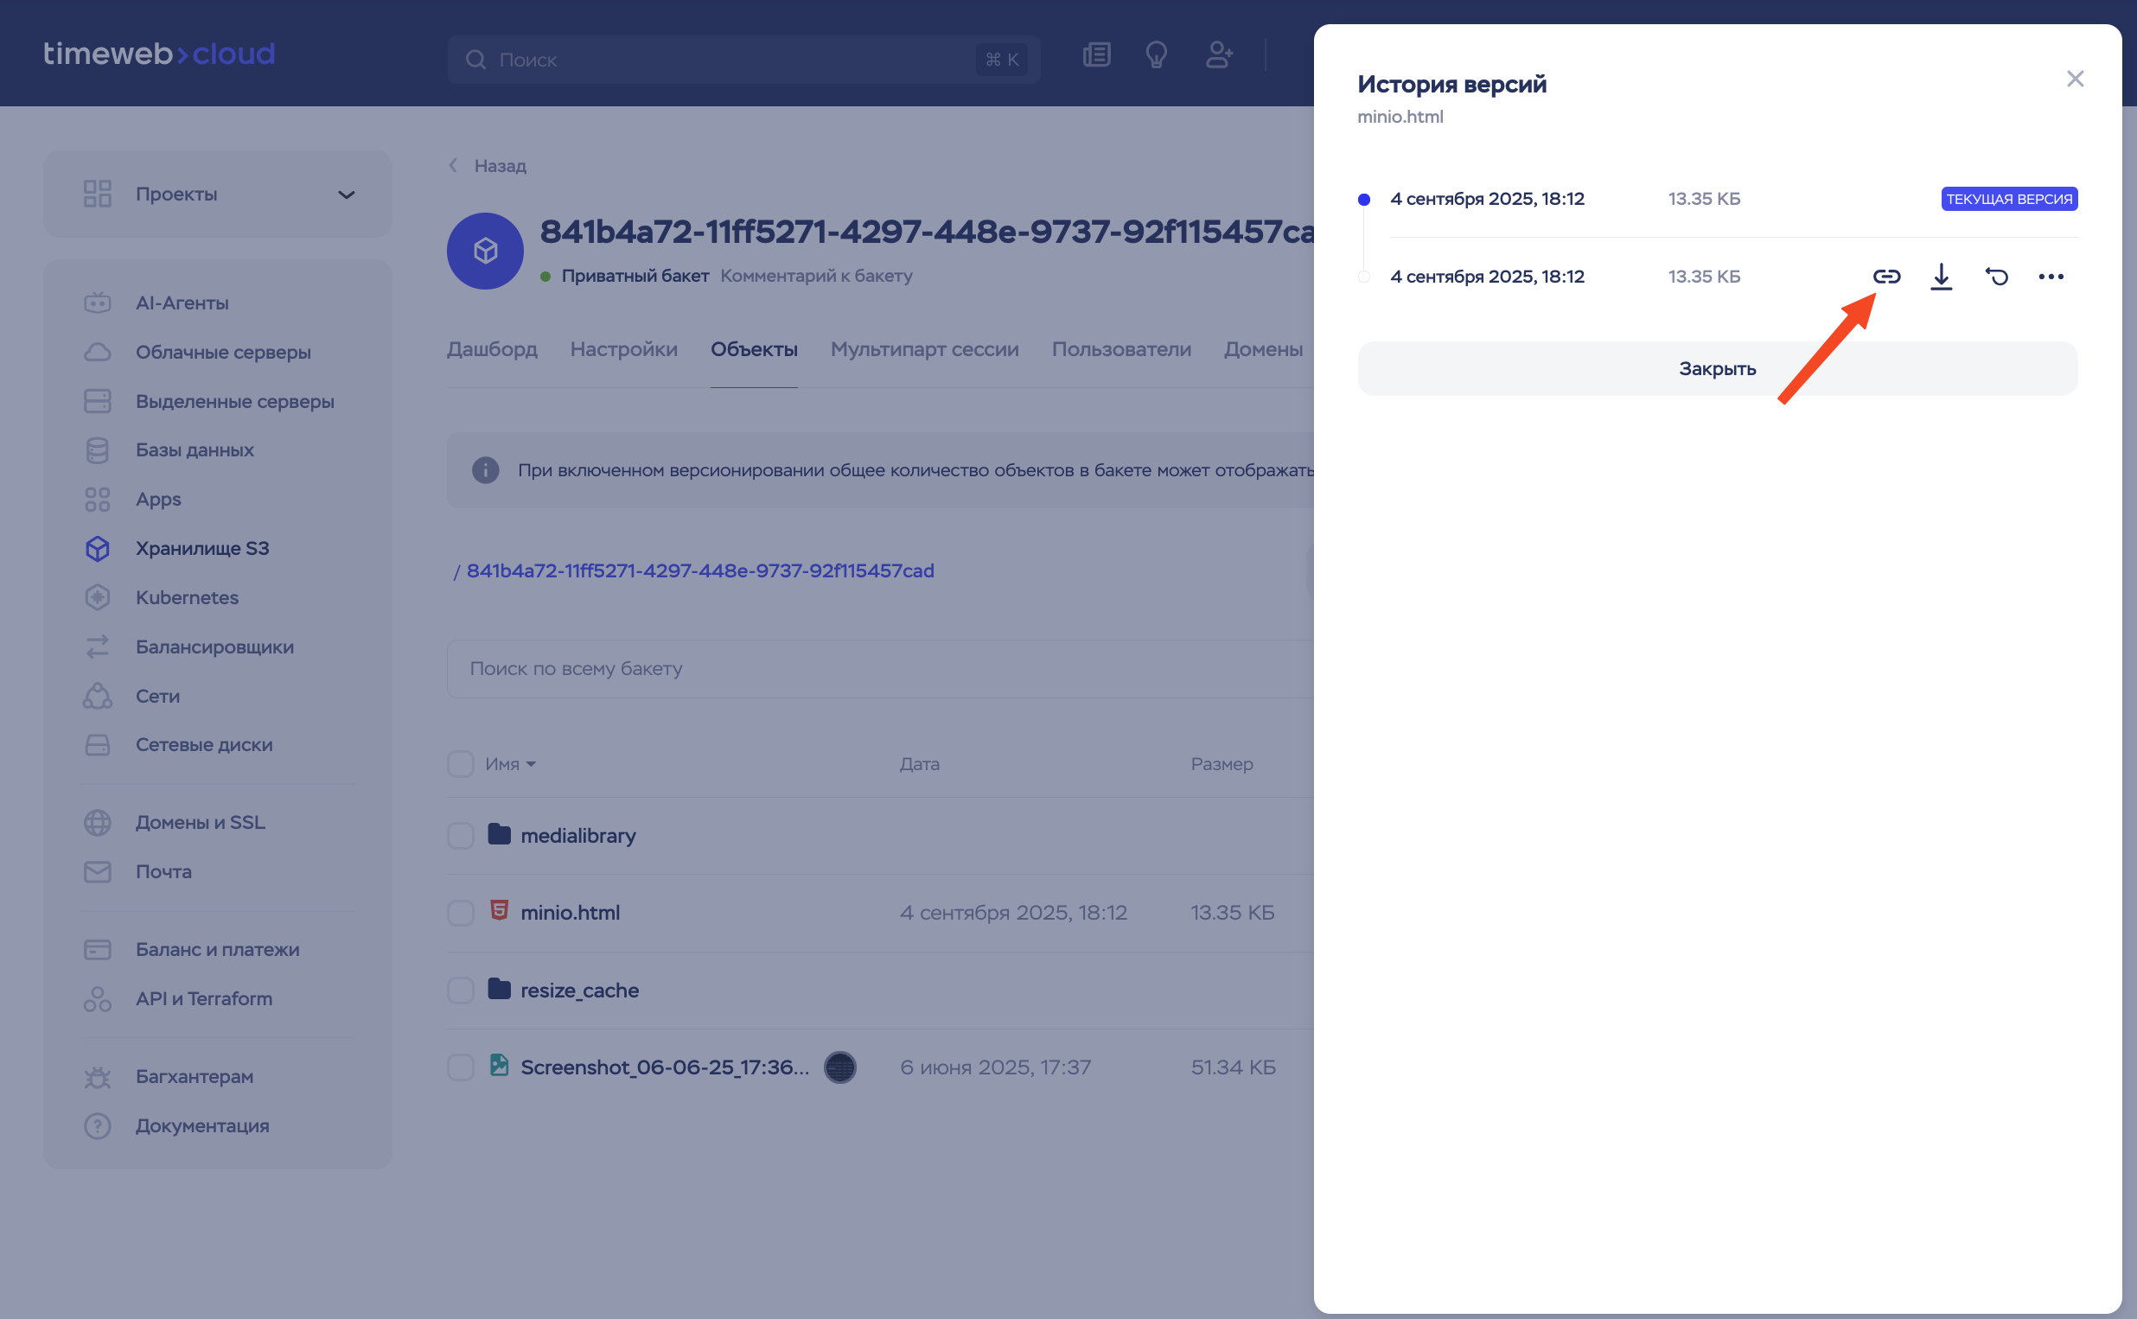Click the lightbulb ideas icon
Screen dimensions: 2137x1319
click(1156, 56)
